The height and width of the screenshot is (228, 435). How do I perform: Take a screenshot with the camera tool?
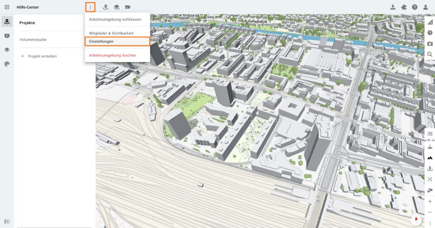coord(430,43)
